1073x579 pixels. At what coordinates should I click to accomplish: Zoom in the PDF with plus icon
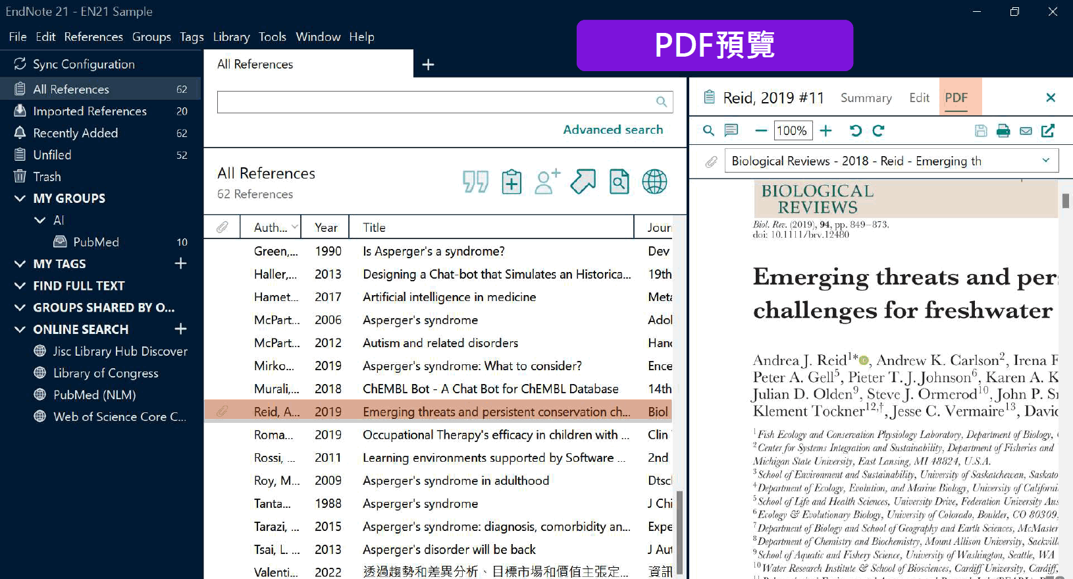pyautogui.click(x=825, y=130)
